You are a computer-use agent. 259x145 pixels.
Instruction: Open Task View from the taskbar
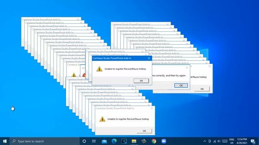click(94, 141)
